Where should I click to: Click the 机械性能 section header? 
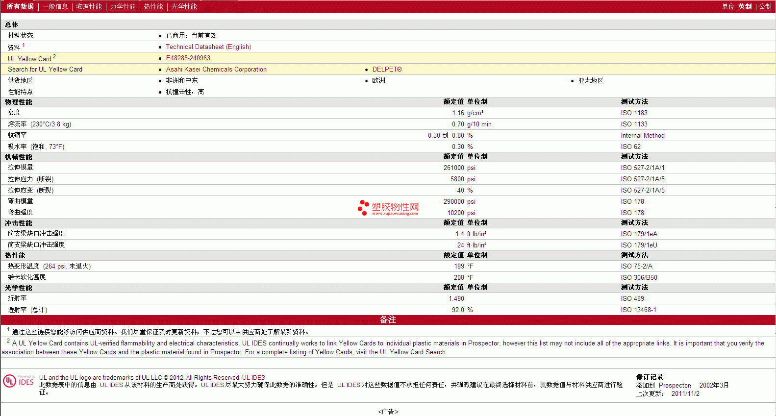tap(19, 157)
